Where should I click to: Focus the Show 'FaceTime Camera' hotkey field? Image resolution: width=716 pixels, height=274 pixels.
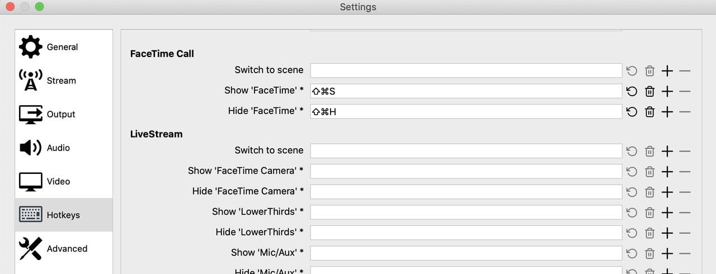(466, 171)
